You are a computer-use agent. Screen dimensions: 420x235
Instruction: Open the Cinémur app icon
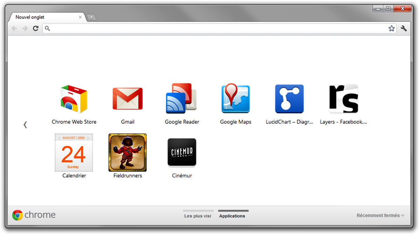click(182, 152)
